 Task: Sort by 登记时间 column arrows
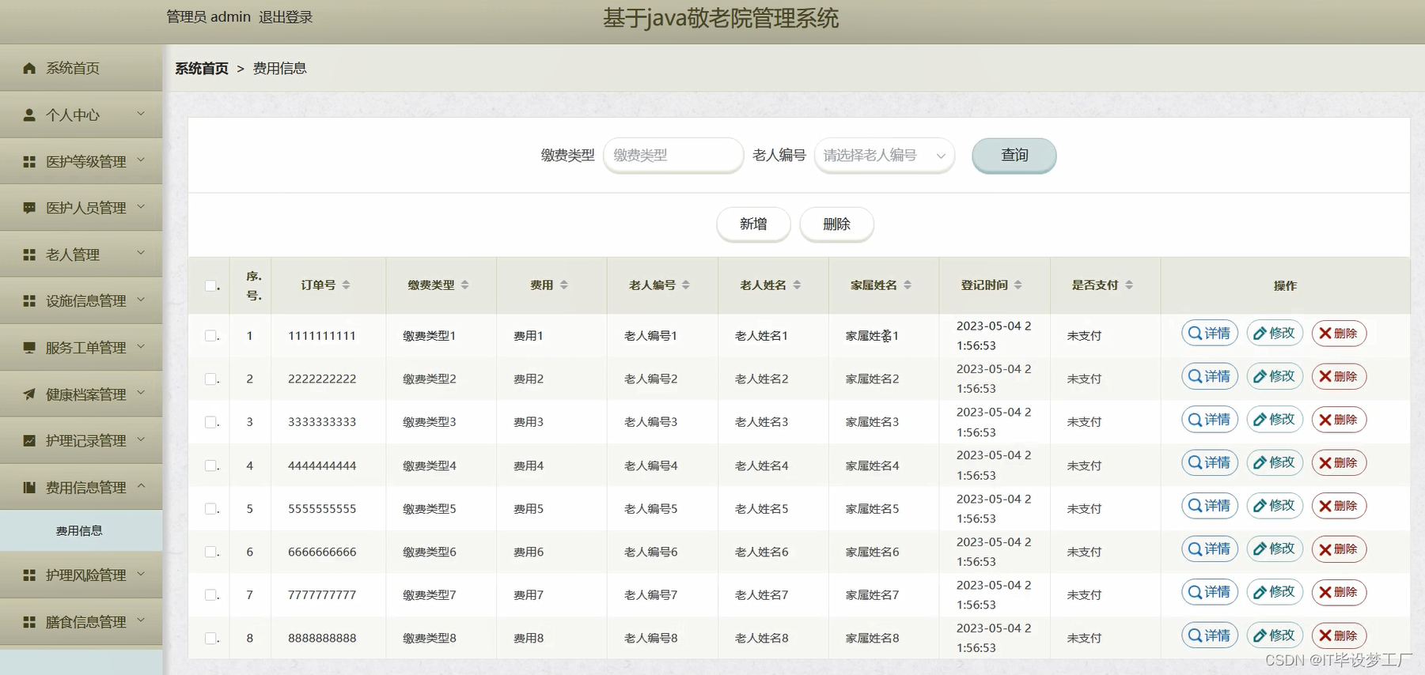pyautogui.click(x=1018, y=285)
